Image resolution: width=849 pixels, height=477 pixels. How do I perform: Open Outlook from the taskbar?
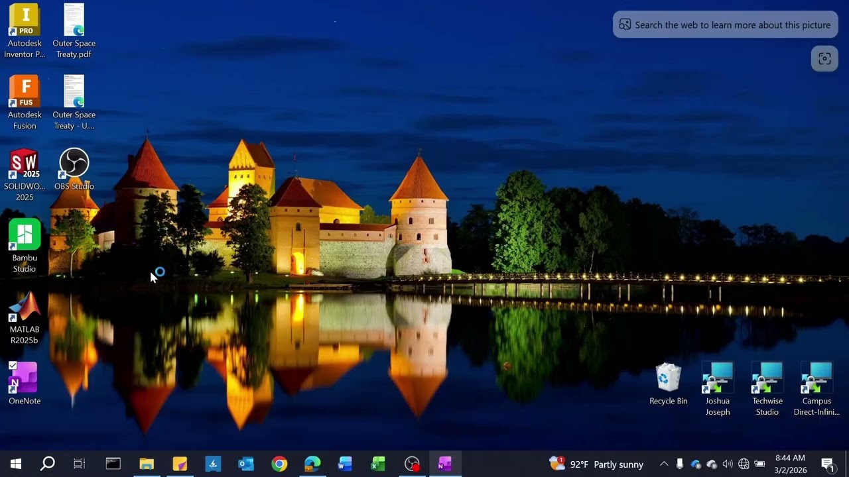point(246,464)
